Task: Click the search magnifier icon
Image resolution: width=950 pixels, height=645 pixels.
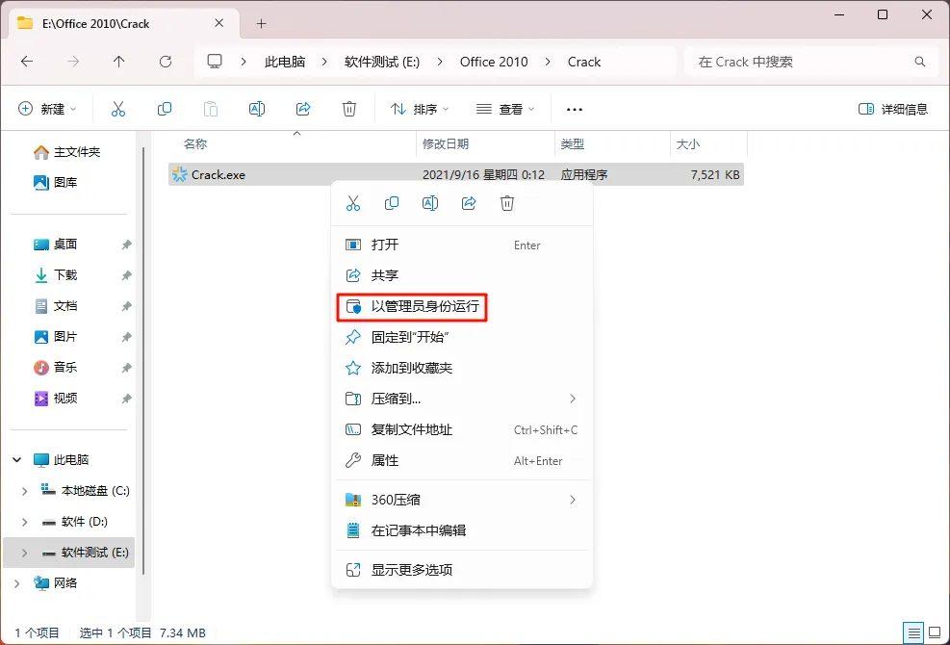Action: coord(920,62)
